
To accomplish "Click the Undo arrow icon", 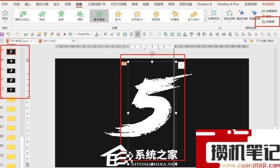I will tap(8, 34).
